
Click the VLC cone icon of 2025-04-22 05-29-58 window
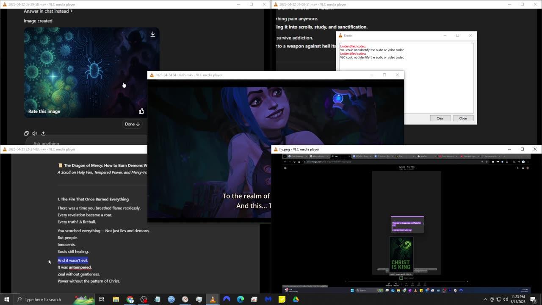(4, 4)
